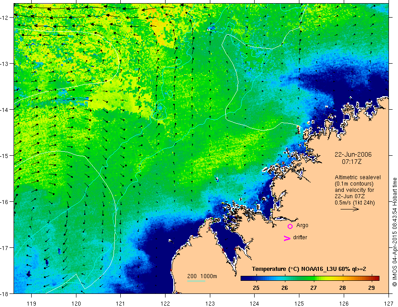Click latitude axis label '-16'
Screen dimensions: 398x307
[x=5, y=202]
